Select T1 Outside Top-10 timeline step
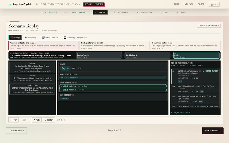Viewport: 229px width, 143px height. [99, 55]
